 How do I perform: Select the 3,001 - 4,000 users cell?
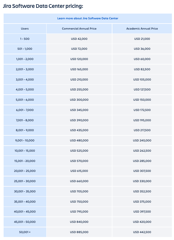pos(25,80)
